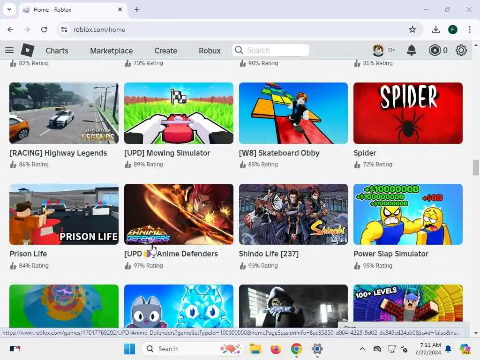This screenshot has width=480, height=360.
Task: Open the Create tab
Action: click(x=165, y=51)
